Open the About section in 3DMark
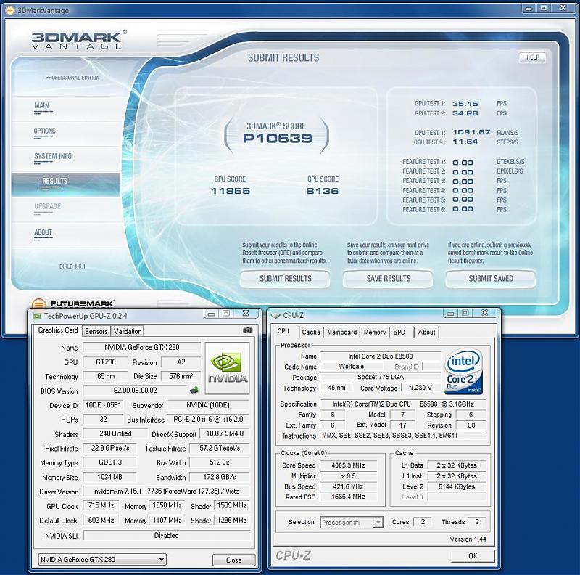This screenshot has width=580, height=575. coord(43,232)
